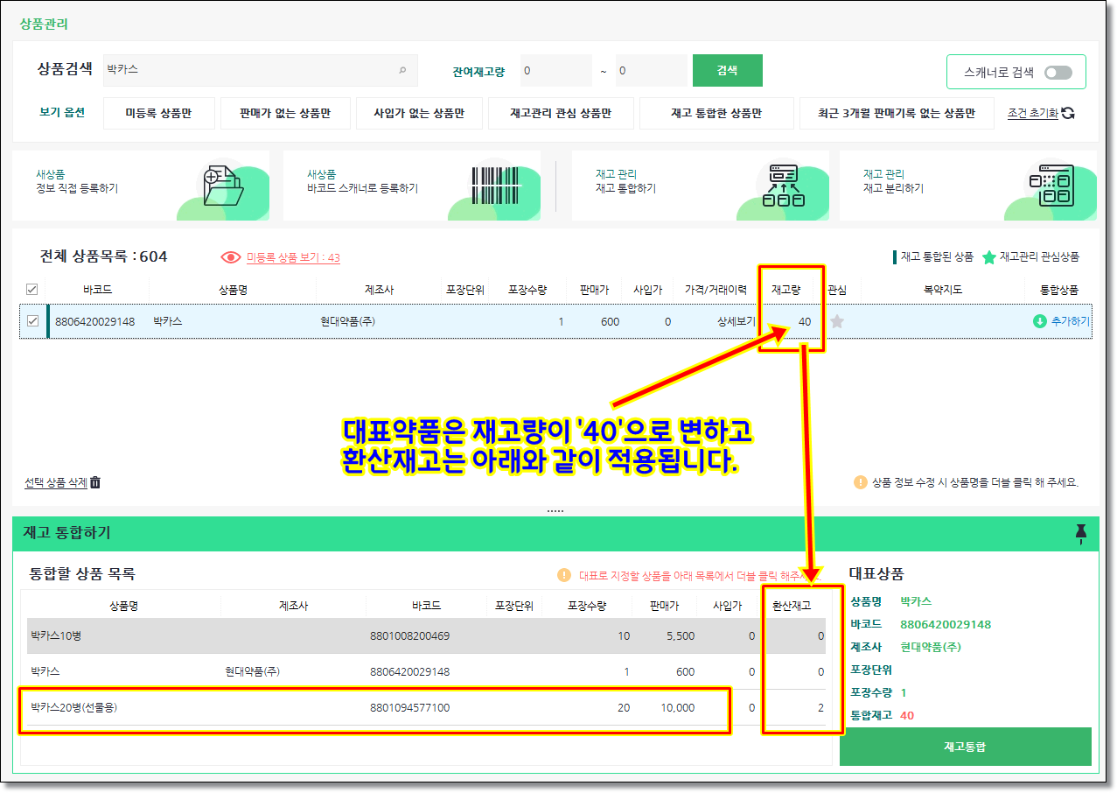
Task: Click the green 검색 button
Action: [727, 71]
